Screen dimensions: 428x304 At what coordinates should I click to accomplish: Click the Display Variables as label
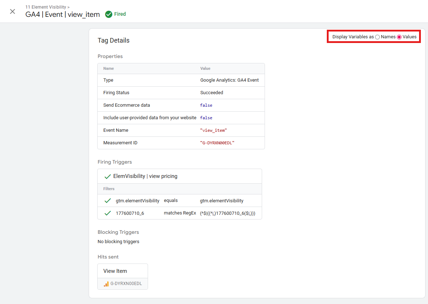click(353, 37)
